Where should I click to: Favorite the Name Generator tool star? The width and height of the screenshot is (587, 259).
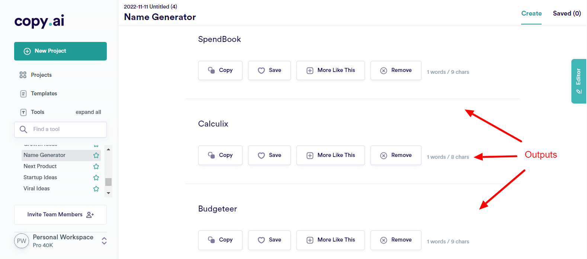(x=96, y=155)
